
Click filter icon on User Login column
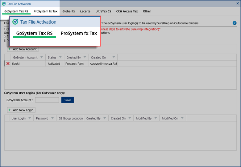point(29,118)
